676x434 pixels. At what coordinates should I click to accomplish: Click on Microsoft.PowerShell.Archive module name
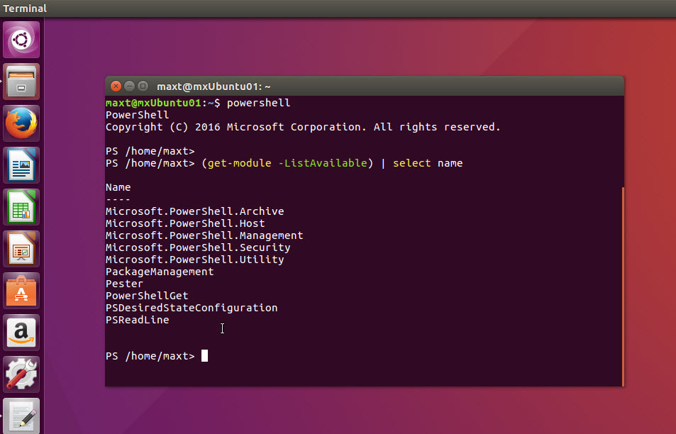(195, 211)
